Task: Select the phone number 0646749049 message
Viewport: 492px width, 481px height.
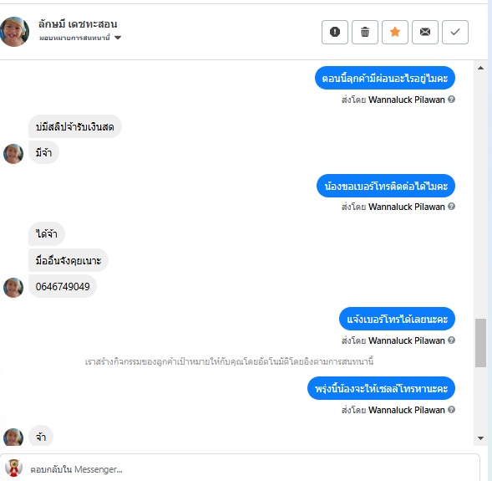Action: (63, 286)
